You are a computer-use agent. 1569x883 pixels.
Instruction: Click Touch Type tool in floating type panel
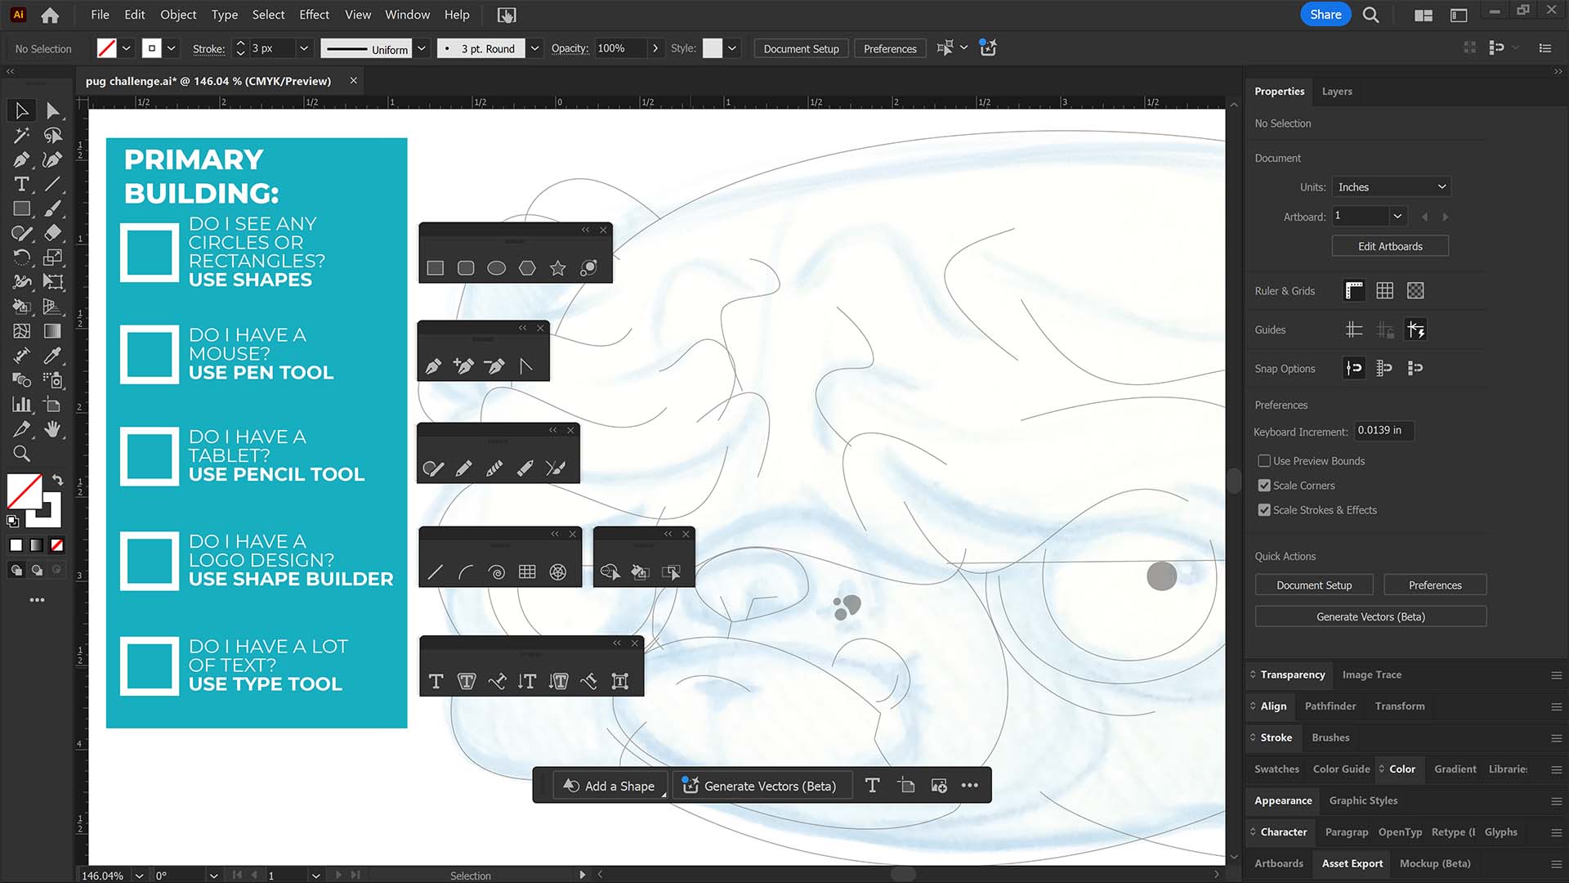[x=620, y=682]
